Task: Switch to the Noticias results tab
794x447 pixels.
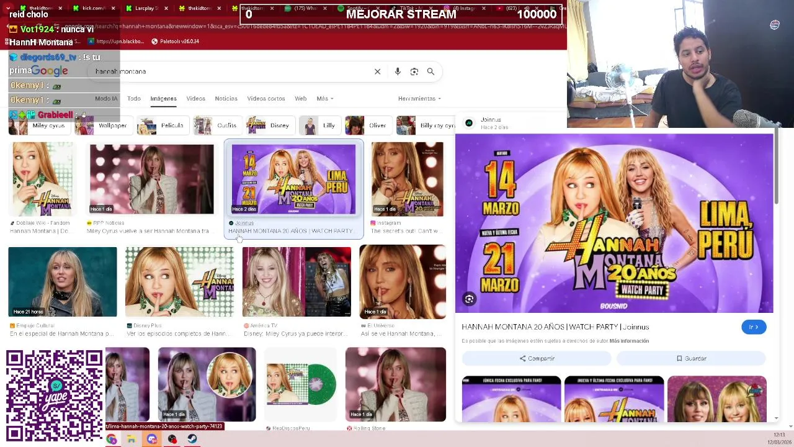Action: (226, 99)
